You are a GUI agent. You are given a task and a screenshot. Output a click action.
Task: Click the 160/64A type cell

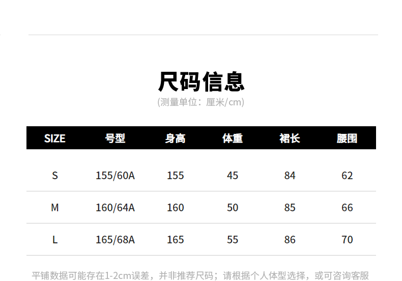click(x=115, y=208)
